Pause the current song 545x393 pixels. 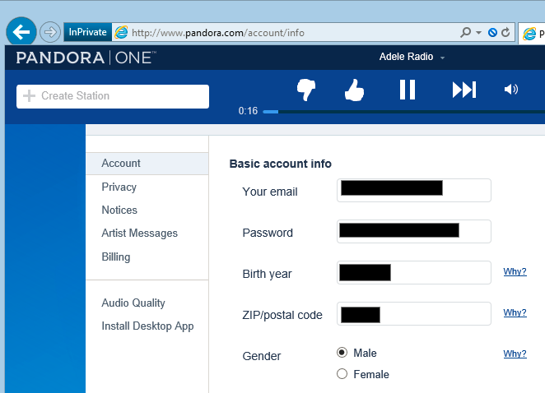(408, 90)
